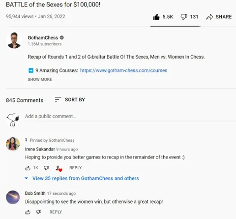This screenshot has width=236, height=219.
Task: Like Irene Sukandar's comment
Action: click(28, 168)
